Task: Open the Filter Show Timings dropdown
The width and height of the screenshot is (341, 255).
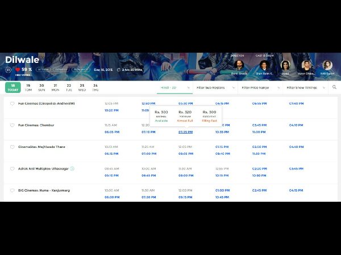Action: coord(306,88)
